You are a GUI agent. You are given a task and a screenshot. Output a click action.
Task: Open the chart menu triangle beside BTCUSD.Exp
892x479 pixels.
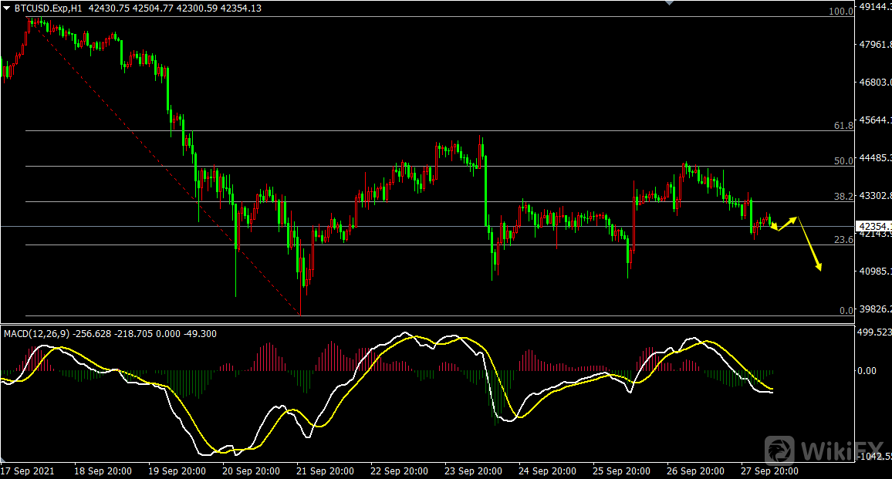tap(6, 8)
